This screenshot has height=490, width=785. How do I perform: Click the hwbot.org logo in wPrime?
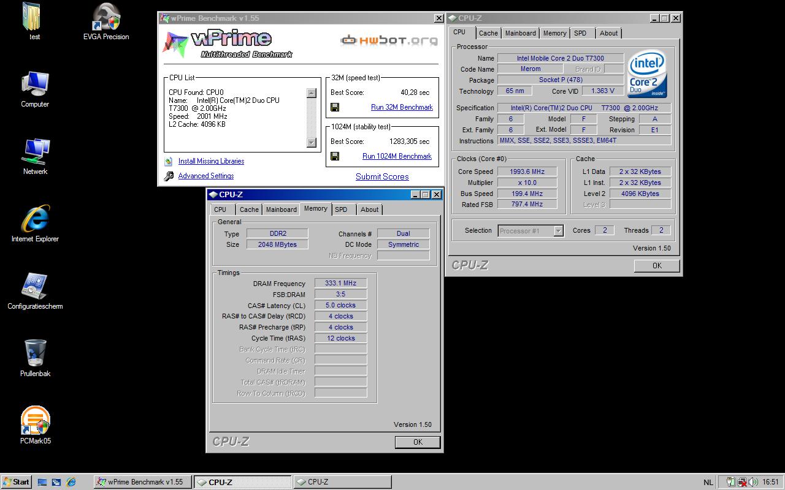tap(389, 41)
